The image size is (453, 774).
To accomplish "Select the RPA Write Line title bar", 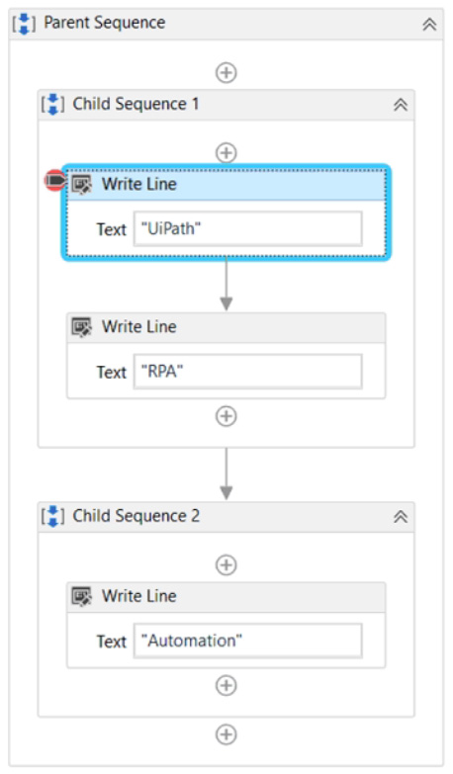I will click(226, 327).
